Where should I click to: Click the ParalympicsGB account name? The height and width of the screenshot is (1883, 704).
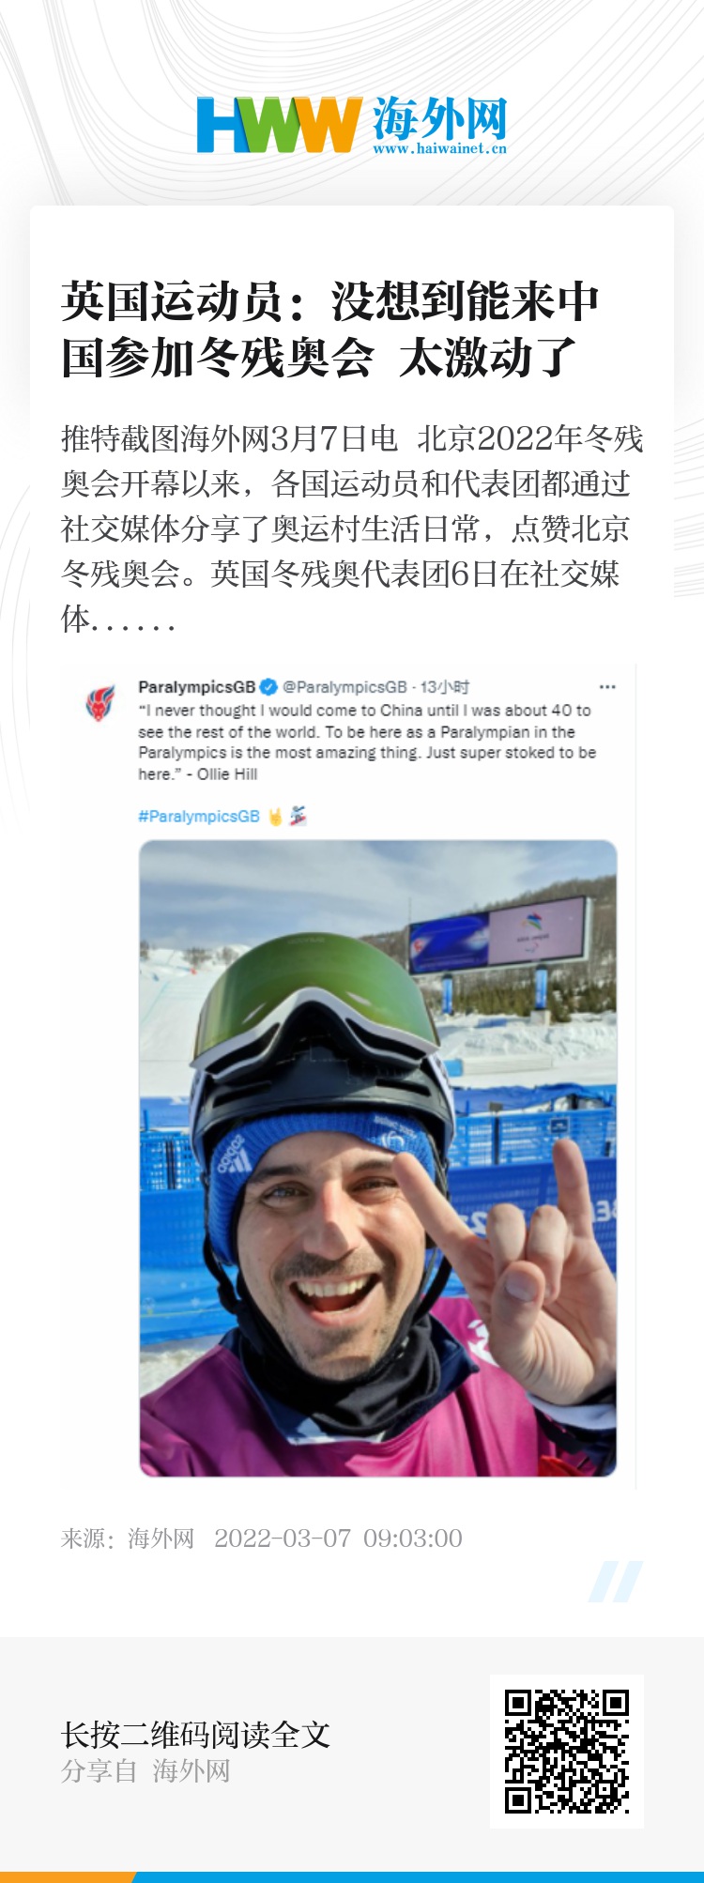[x=196, y=687]
